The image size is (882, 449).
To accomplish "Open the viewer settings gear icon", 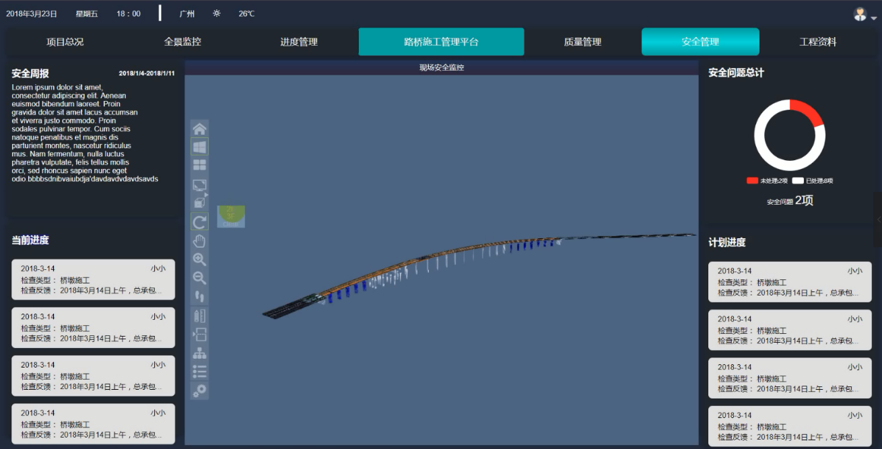I will [200, 390].
